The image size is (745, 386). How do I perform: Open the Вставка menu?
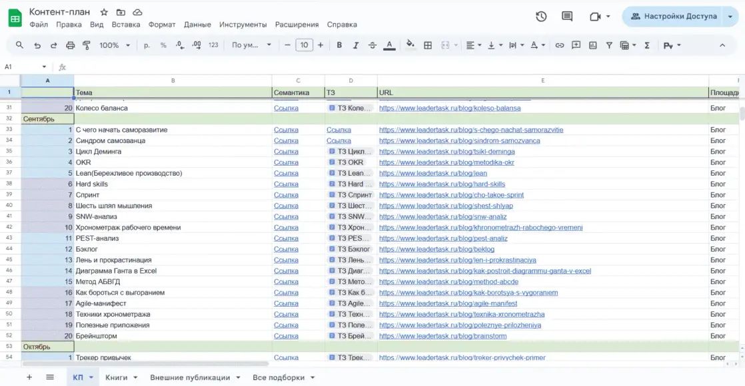pos(126,25)
